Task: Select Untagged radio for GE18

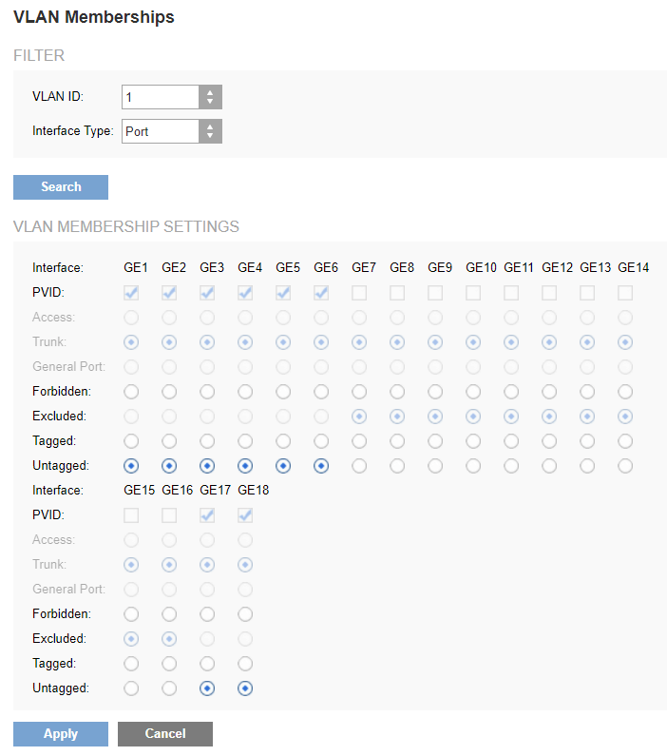Action: (245, 688)
